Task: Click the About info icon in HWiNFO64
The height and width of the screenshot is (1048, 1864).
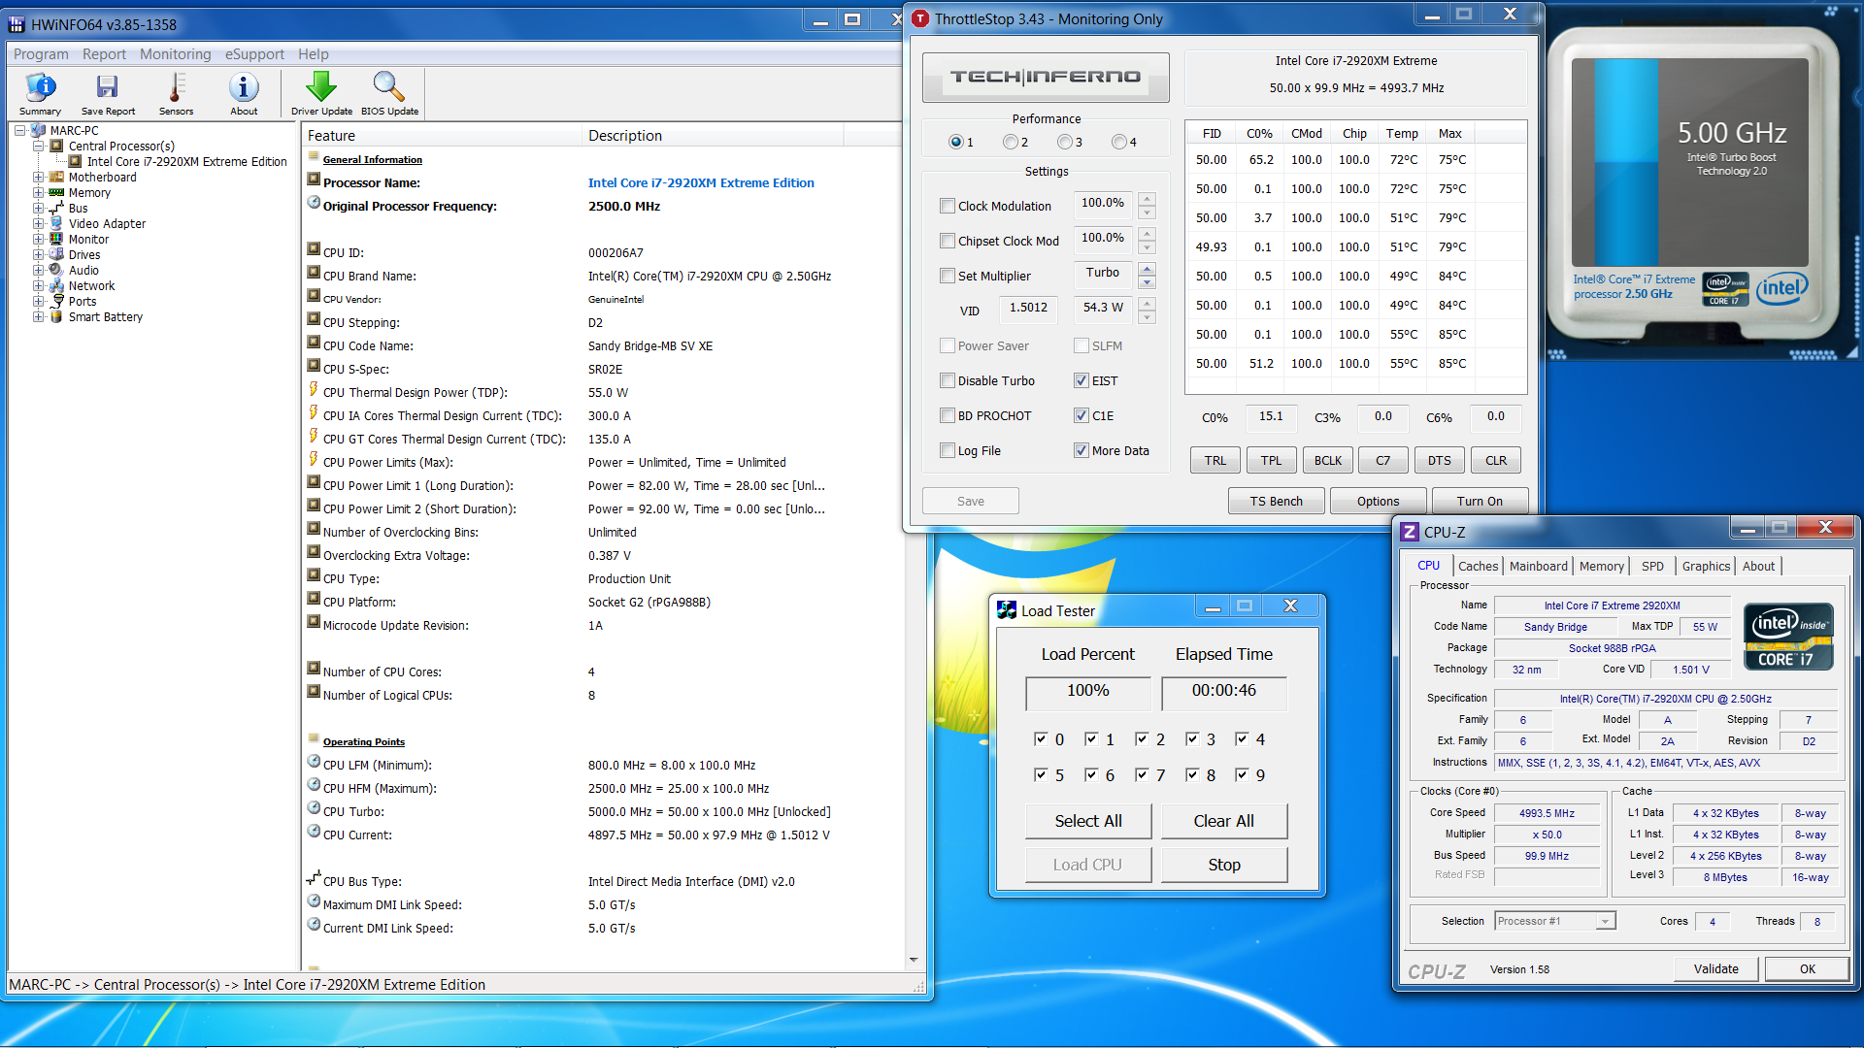Action: click(x=244, y=93)
